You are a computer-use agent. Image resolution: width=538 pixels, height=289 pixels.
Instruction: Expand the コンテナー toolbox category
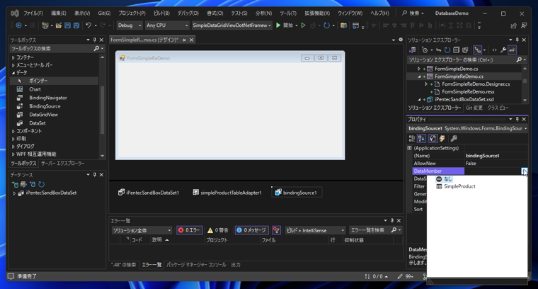click(13, 57)
